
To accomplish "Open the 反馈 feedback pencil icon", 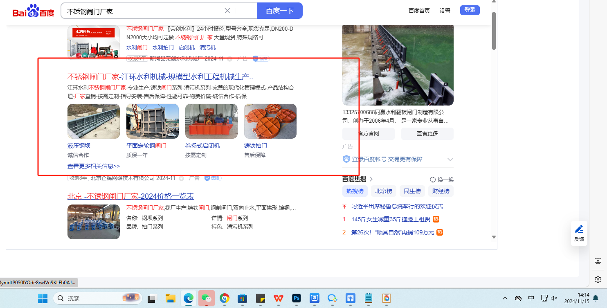I will click(x=579, y=229).
